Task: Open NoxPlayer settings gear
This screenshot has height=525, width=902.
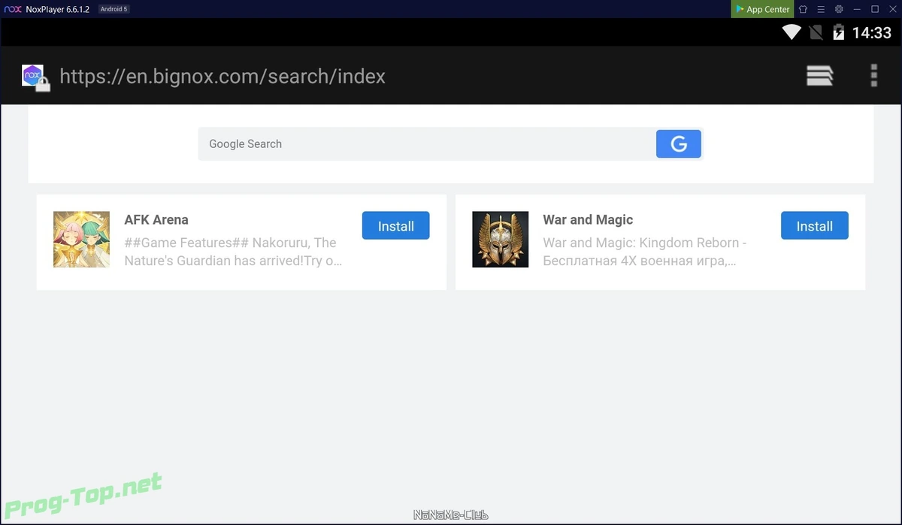Action: point(839,9)
